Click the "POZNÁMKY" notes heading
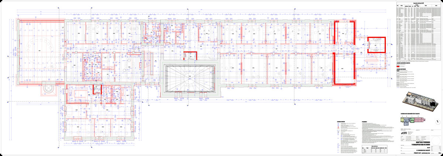Viewport: 443px width, 156px height. (x=364, y=122)
